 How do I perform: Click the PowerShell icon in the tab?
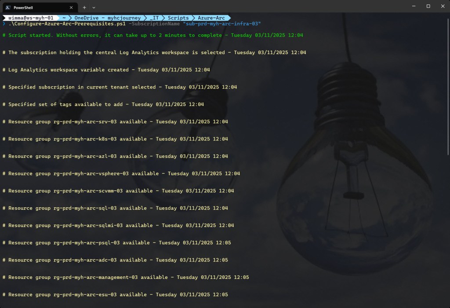click(8, 7)
